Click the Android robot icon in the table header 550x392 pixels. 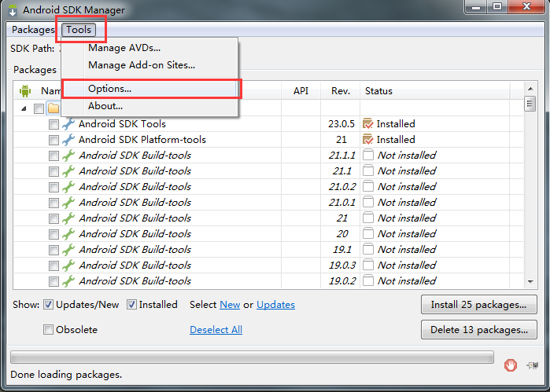click(x=25, y=91)
